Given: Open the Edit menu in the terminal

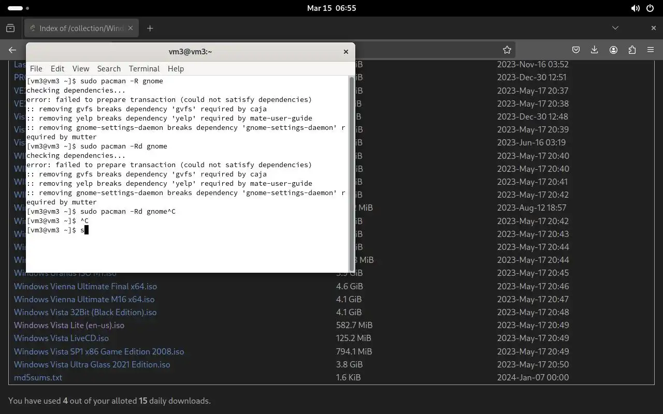Looking at the screenshot, I should tap(57, 68).
